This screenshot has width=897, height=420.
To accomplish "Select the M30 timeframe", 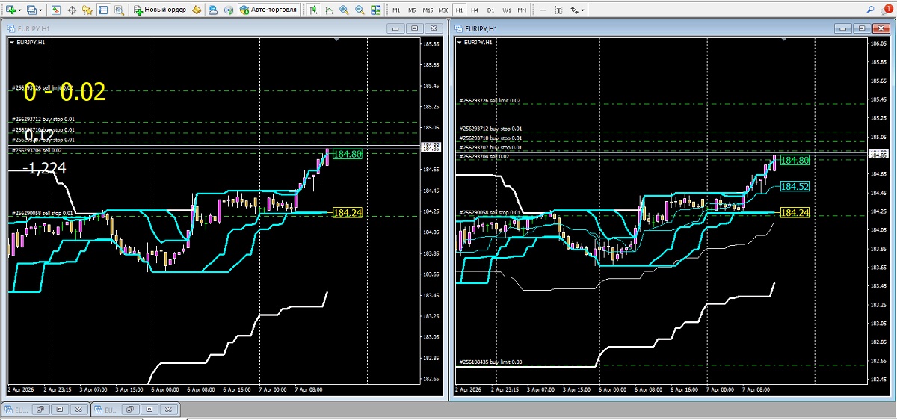I will [444, 10].
